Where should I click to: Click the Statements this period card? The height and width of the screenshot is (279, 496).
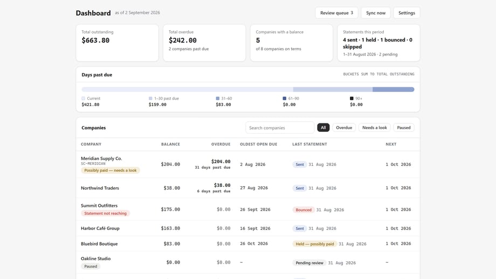pyautogui.click(x=378, y=43)
